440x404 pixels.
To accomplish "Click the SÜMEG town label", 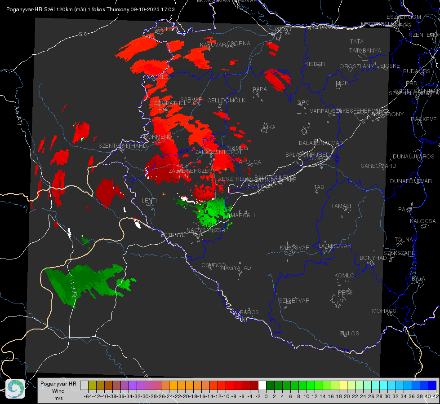I will (238, 148).
